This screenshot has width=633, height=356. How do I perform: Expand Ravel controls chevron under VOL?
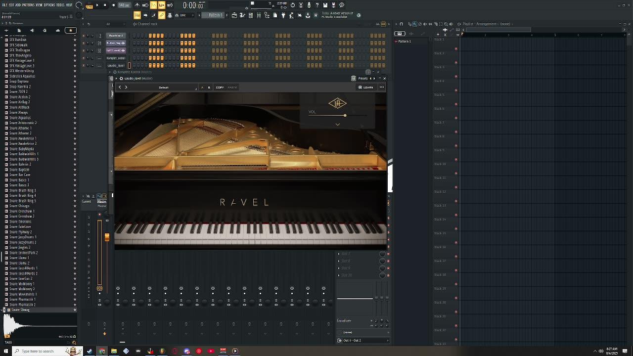point(338,124)
